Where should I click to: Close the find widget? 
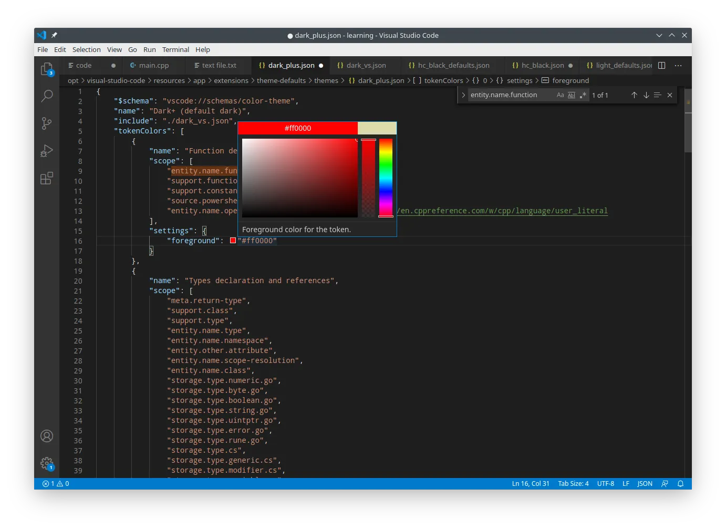pyautogui.click(x=670, y=95)
